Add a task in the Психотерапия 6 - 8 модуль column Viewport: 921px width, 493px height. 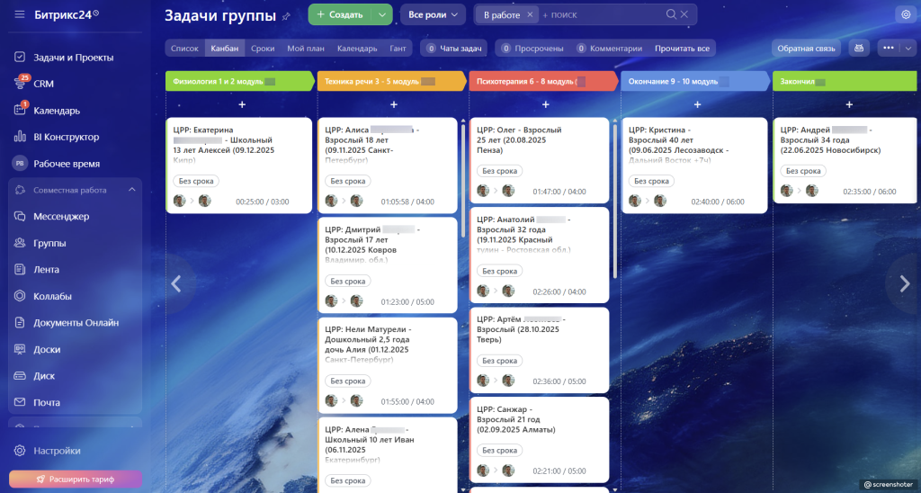[546, 104]
